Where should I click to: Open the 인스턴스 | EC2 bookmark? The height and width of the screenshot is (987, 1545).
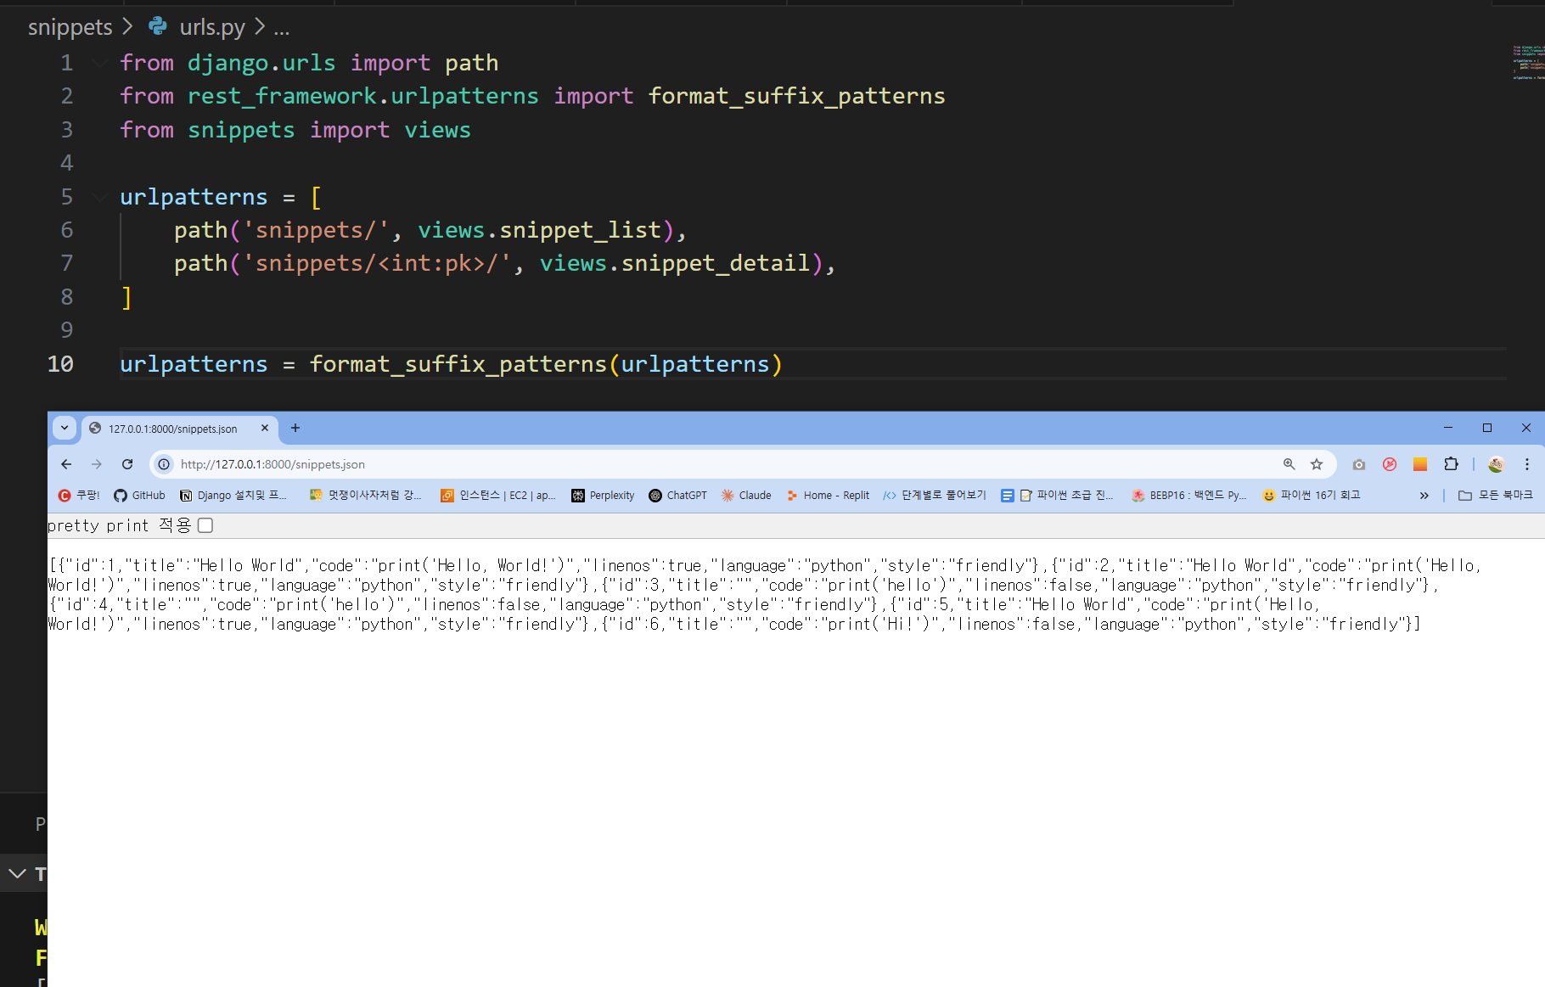click(498, 496)
